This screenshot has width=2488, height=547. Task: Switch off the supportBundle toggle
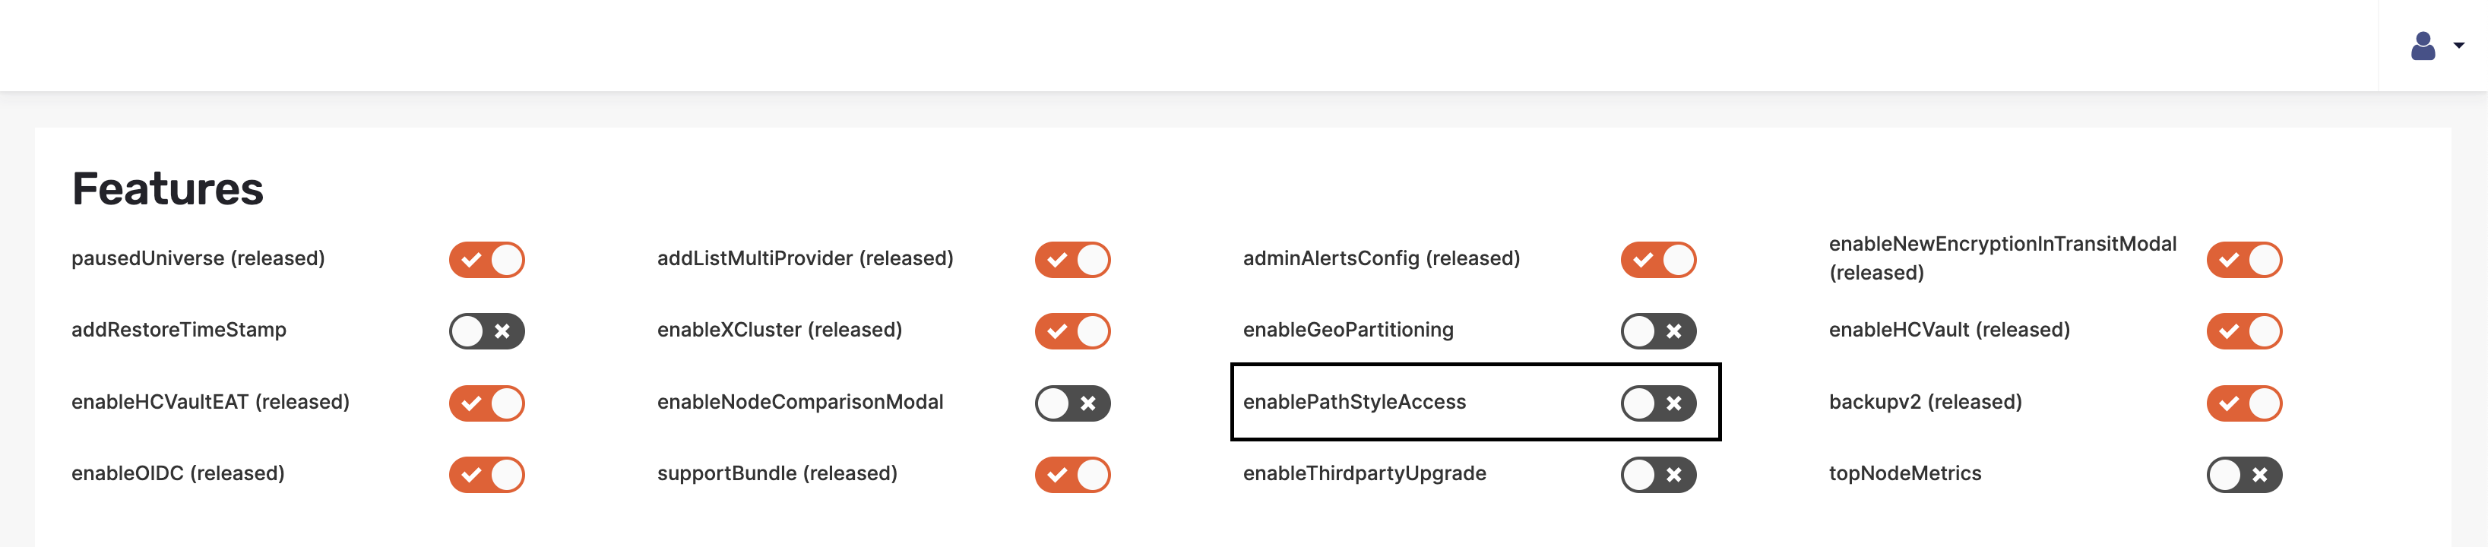click(x=1073, y=475)
